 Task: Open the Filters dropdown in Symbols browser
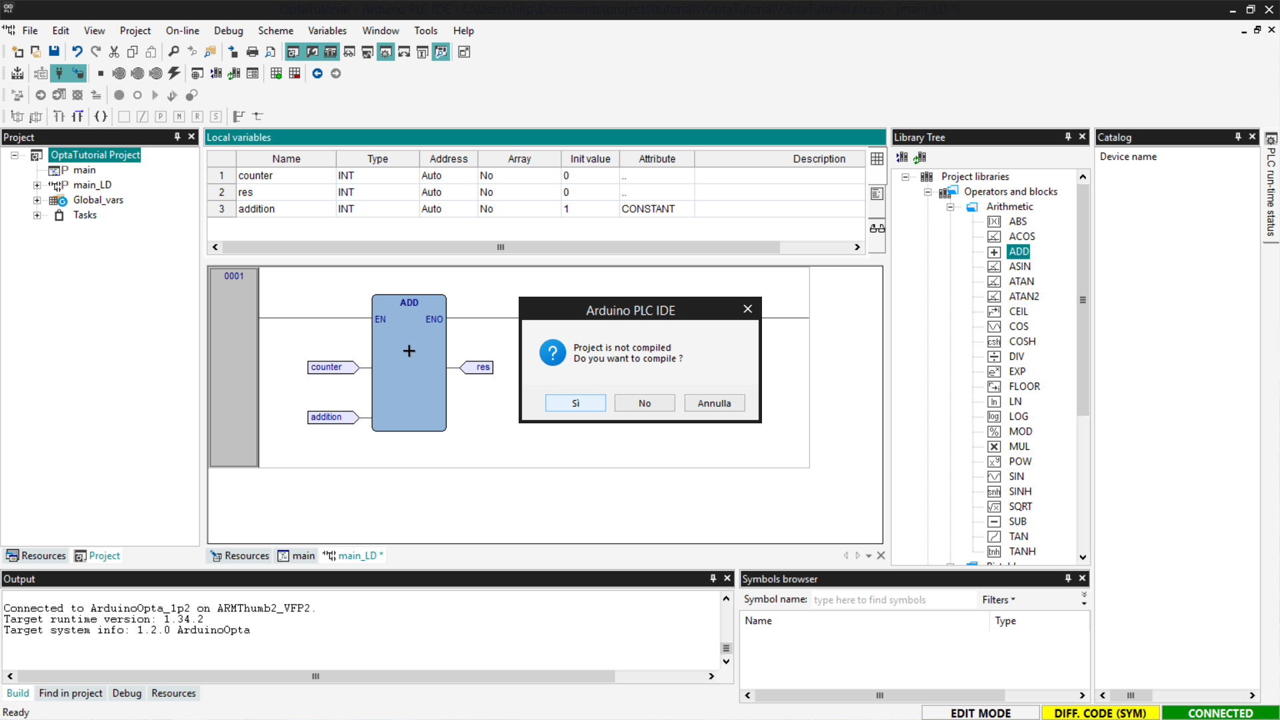(x=998, y=600)
